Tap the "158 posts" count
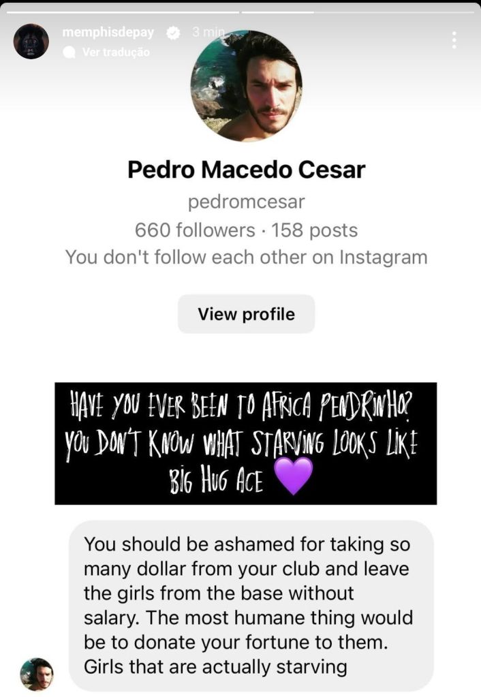This screenshot has height=697, width=481. click(x=314, y=230)
